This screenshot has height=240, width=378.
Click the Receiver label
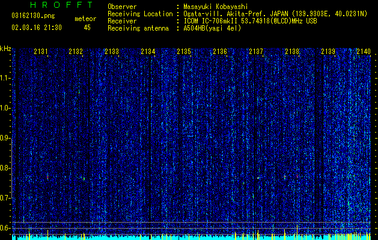click(x=122, y=21)
